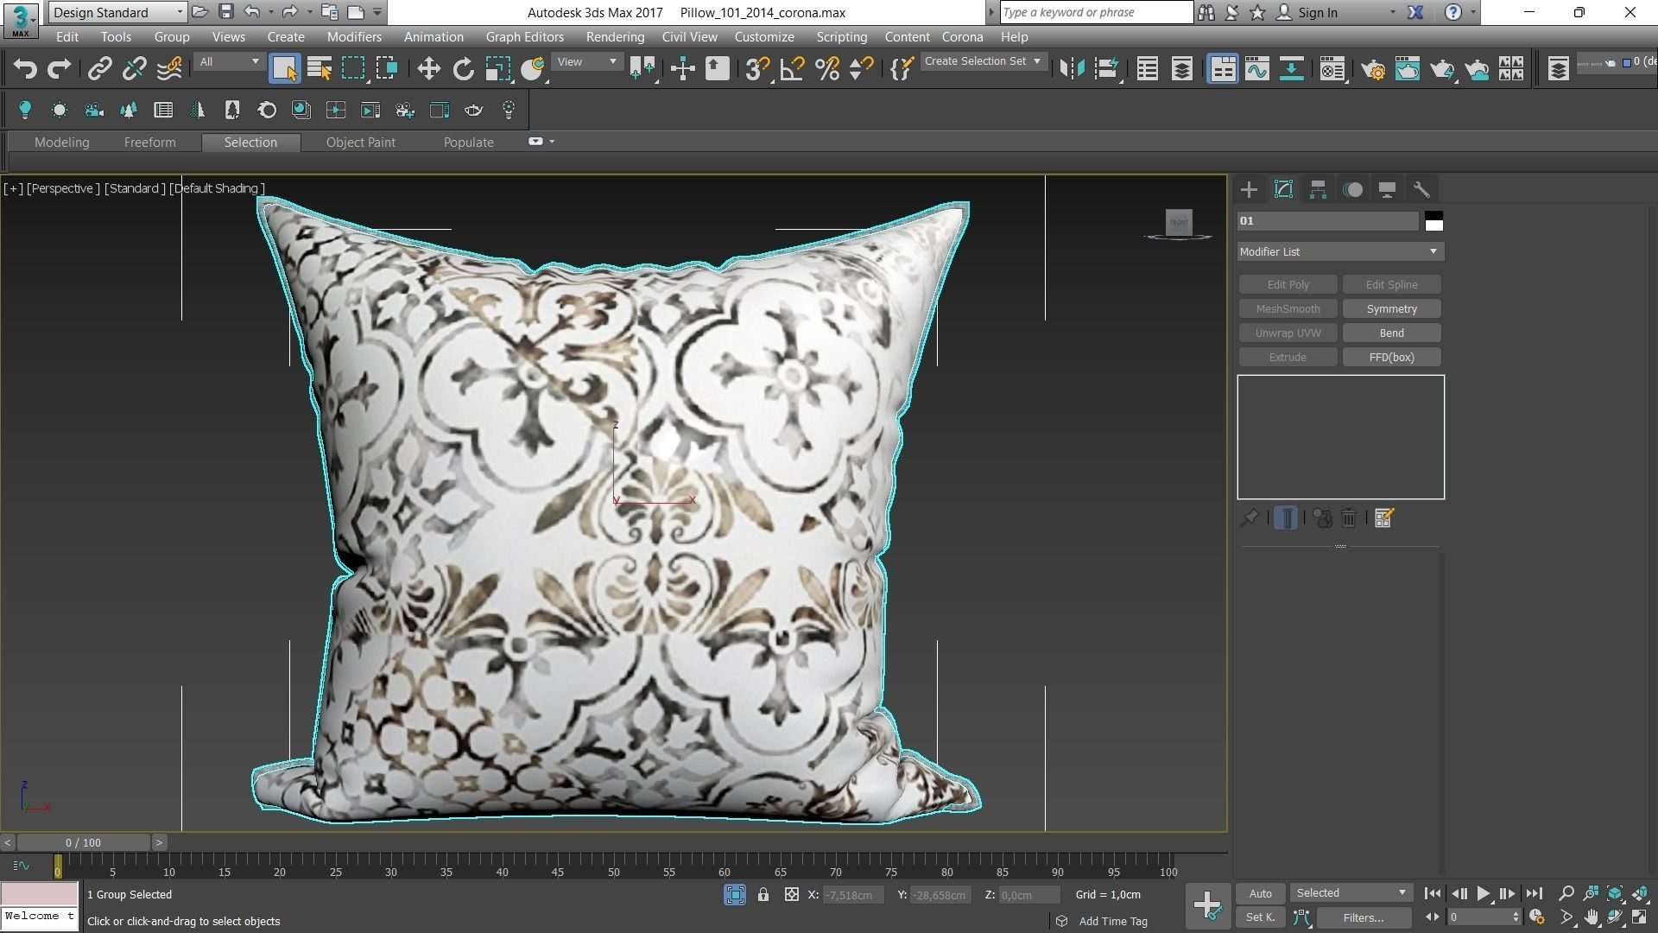Activate the Select and Link tool
Viewport: 1658px width, 933px height.
(100, 69)
